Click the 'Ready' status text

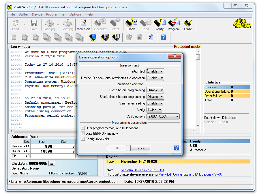pos(195,141)
